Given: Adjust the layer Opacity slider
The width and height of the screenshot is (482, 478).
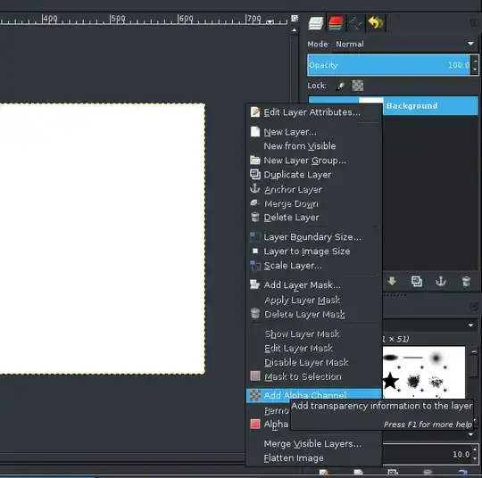Looking at the screenshot, I should [389, 65].
